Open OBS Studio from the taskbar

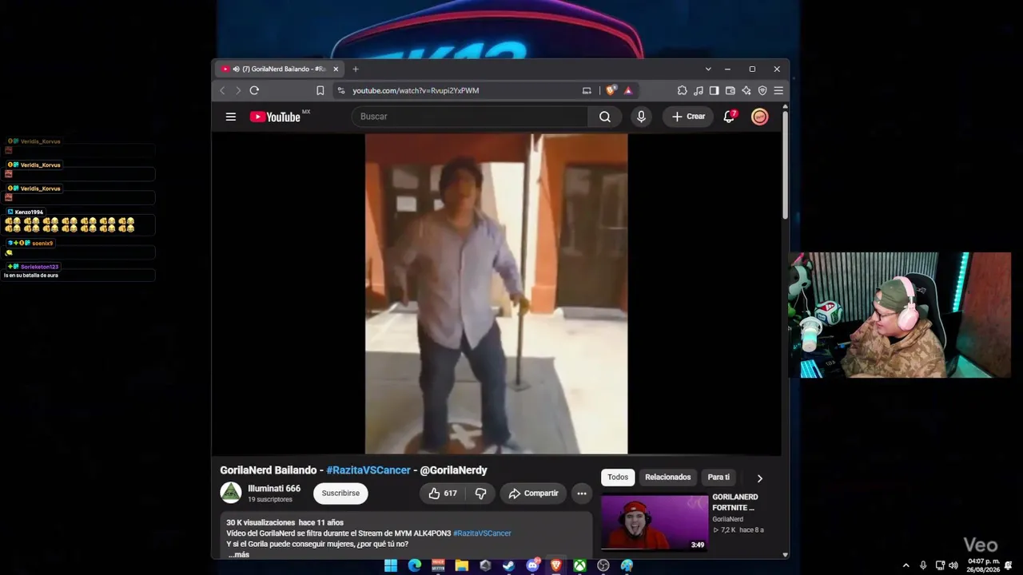tap(603, 565)
